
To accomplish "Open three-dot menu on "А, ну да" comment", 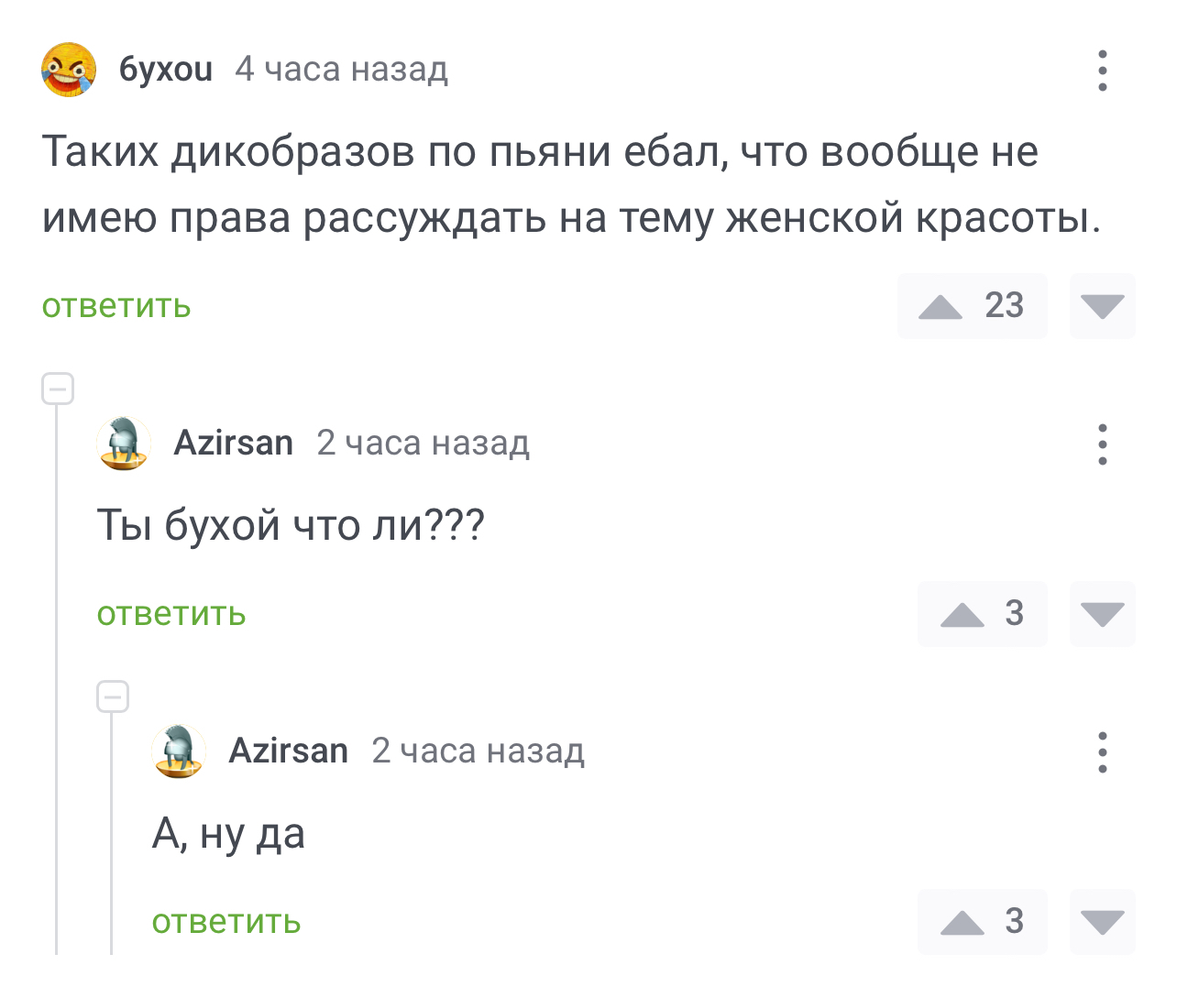I will 1102,752.
